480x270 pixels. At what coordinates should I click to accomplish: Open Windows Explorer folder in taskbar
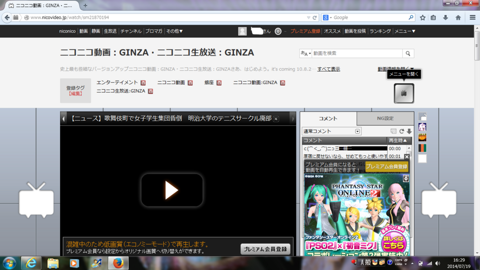53,263
